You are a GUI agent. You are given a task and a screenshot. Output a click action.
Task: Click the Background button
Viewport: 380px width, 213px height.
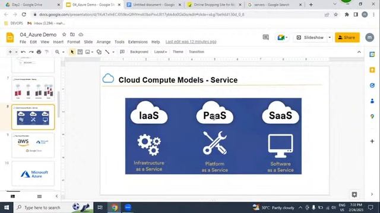tap(139, 51)
